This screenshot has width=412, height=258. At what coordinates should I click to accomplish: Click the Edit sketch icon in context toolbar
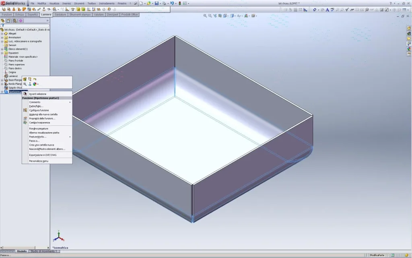coord(30,79)
